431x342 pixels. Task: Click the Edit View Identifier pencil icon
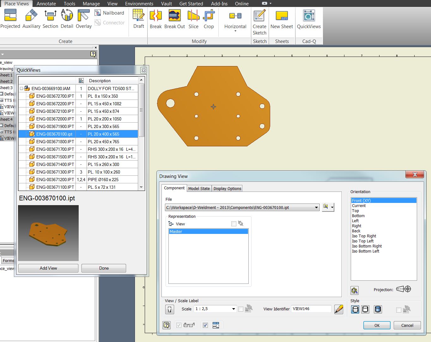pos(338,309)
